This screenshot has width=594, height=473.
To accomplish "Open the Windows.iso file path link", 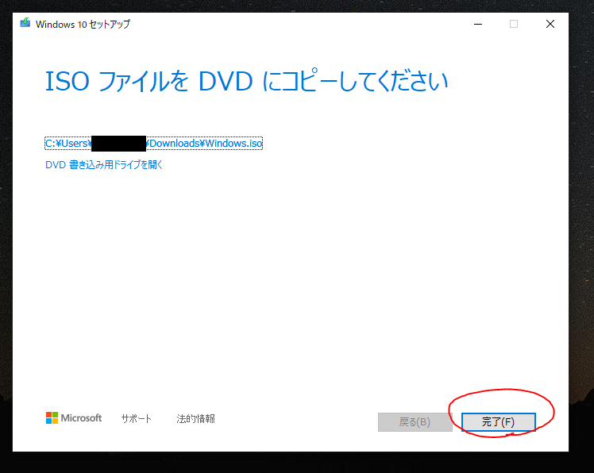I will pos(153,143).
